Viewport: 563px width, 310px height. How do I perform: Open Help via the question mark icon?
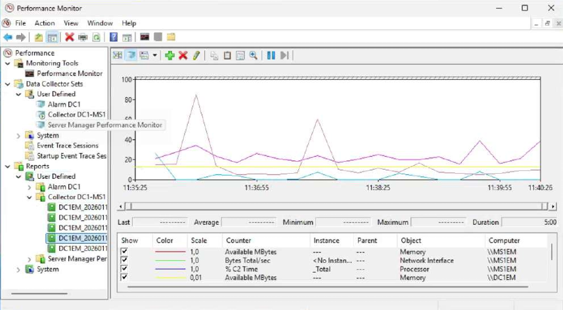(114, 37)
